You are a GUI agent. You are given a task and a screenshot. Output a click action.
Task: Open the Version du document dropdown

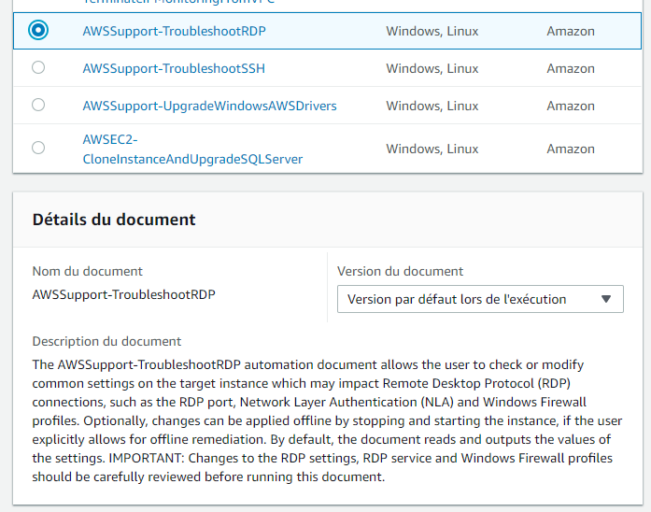[480, 299]
